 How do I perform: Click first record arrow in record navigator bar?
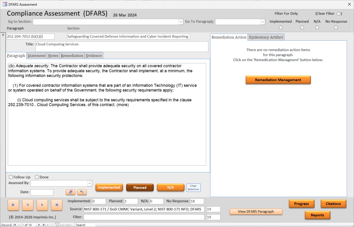click(15, 225)
